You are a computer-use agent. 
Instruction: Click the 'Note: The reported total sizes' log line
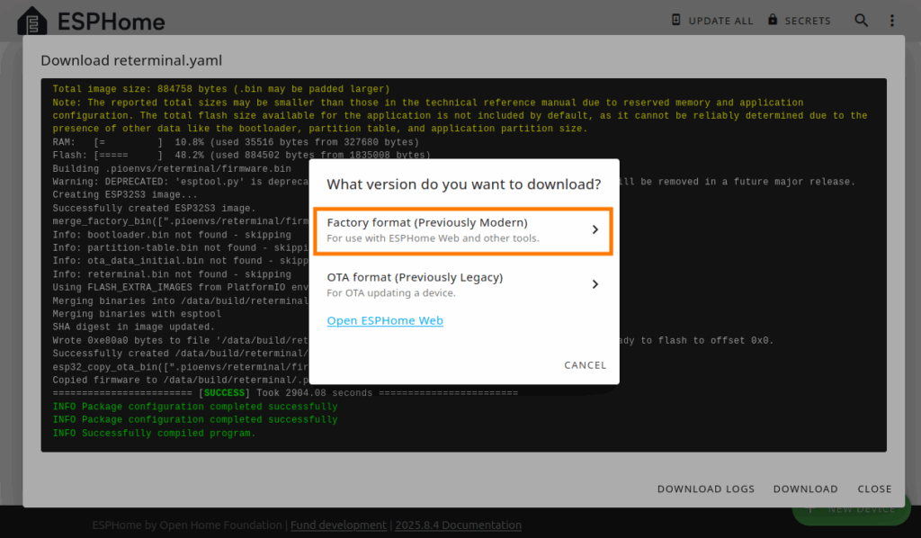[460, 116]
